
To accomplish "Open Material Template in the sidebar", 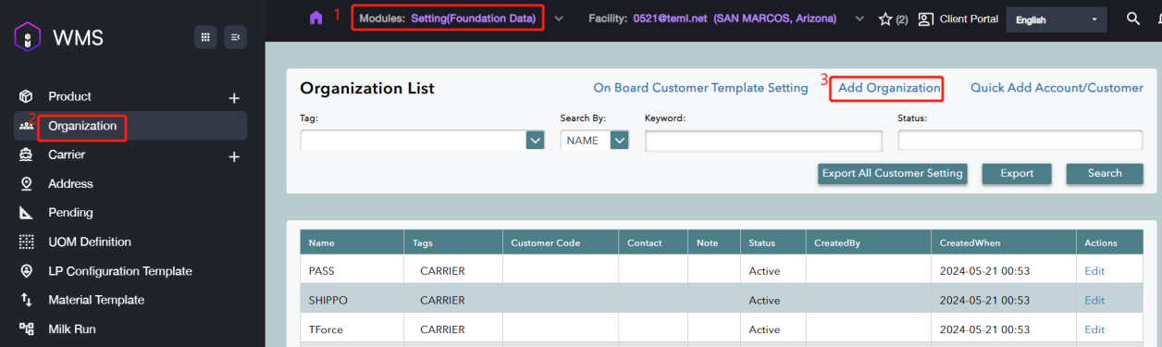I will point(96,300).
